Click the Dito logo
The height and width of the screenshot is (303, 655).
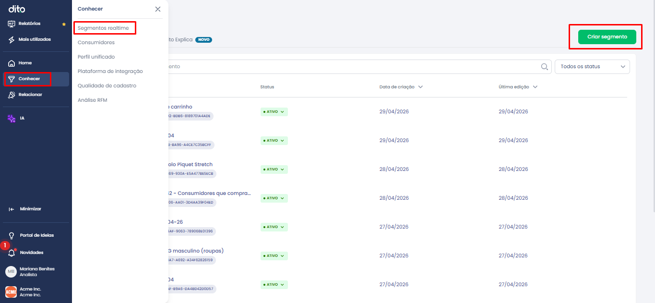click(17, 9)
